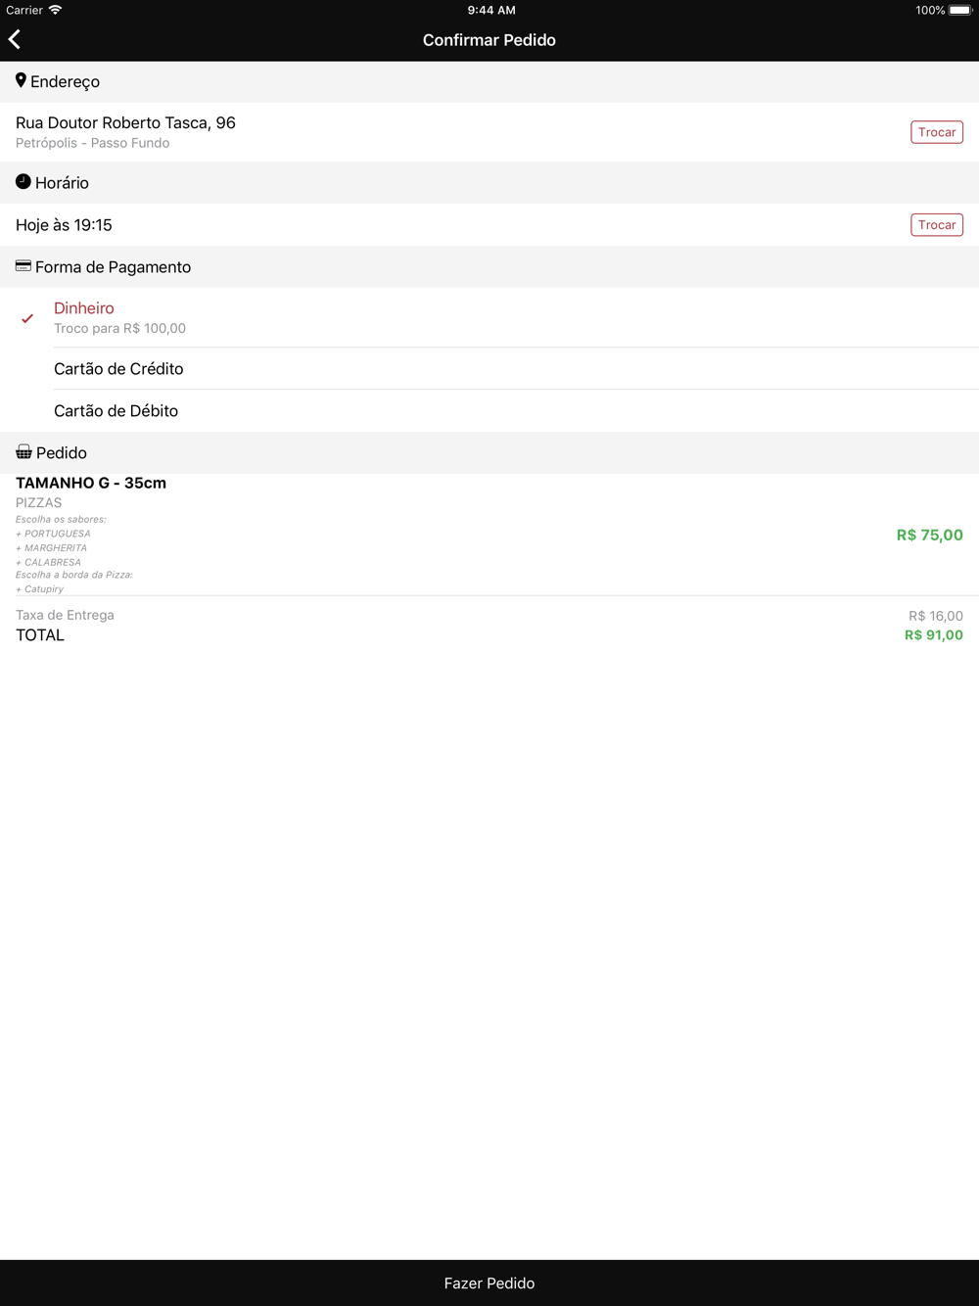Tap the Taxa de Entrega fee row
This screenshot has width=979, height=1306.
[x=489, y=616]
